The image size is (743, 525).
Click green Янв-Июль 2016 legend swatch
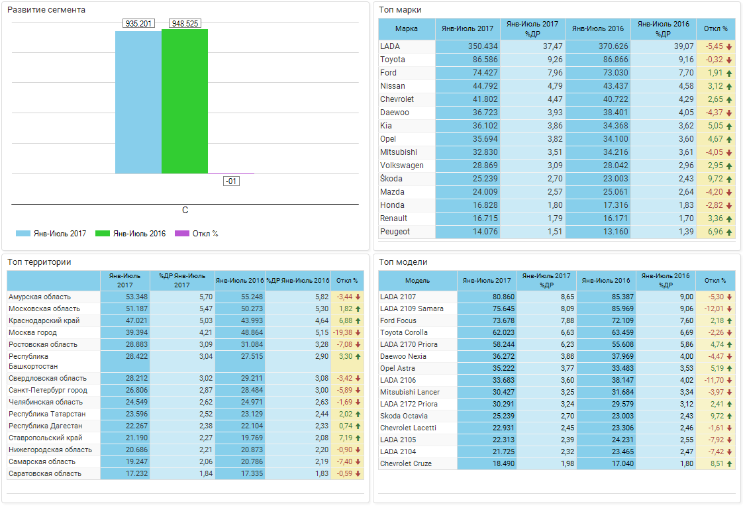point(103,234)
